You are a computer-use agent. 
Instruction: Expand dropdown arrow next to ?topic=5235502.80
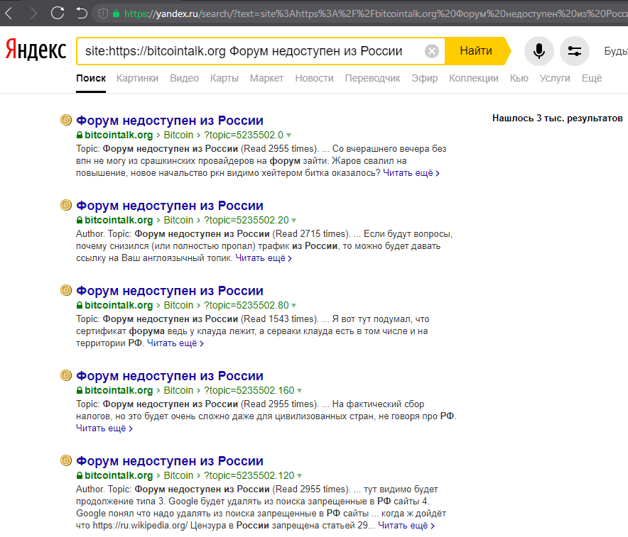pos(294,306)
